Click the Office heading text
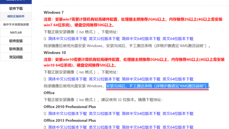 [x=49, y=93]
